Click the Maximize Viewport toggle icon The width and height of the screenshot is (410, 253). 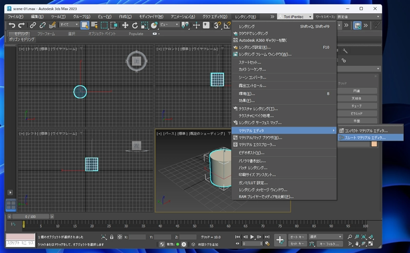click(x=371, y=244)
